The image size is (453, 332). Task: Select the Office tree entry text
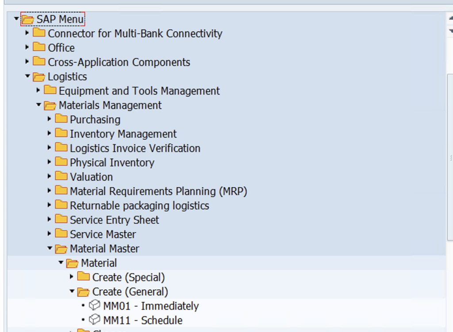pos(61,48)
